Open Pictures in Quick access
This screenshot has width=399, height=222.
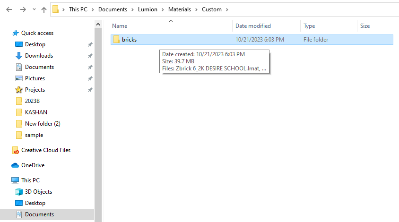pos(35,78)
